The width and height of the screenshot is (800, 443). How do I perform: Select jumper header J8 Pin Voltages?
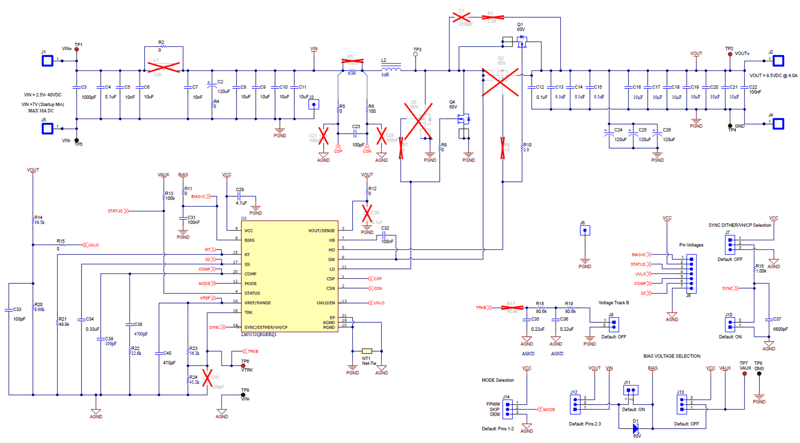[691, 274]
